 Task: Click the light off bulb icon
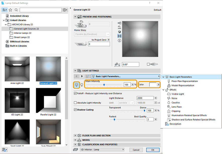coord(82,85)
